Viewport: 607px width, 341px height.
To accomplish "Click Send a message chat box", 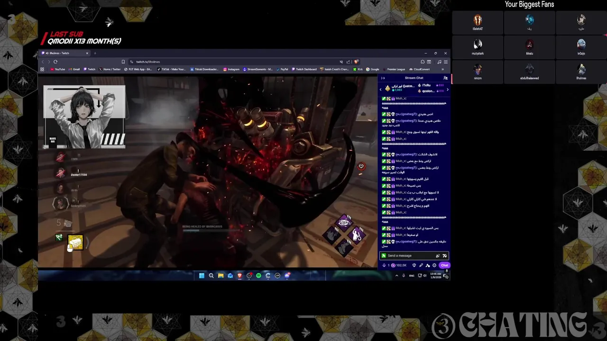I will pyautogui.click(x=414, y=256).
